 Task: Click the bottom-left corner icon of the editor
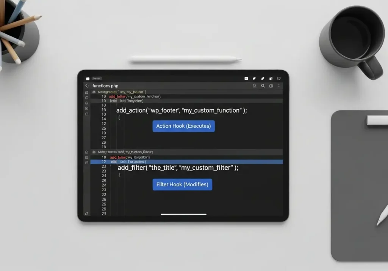(87, 214)
